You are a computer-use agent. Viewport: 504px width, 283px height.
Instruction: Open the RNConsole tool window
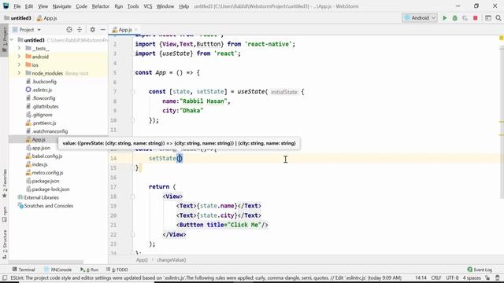(57, 270)
